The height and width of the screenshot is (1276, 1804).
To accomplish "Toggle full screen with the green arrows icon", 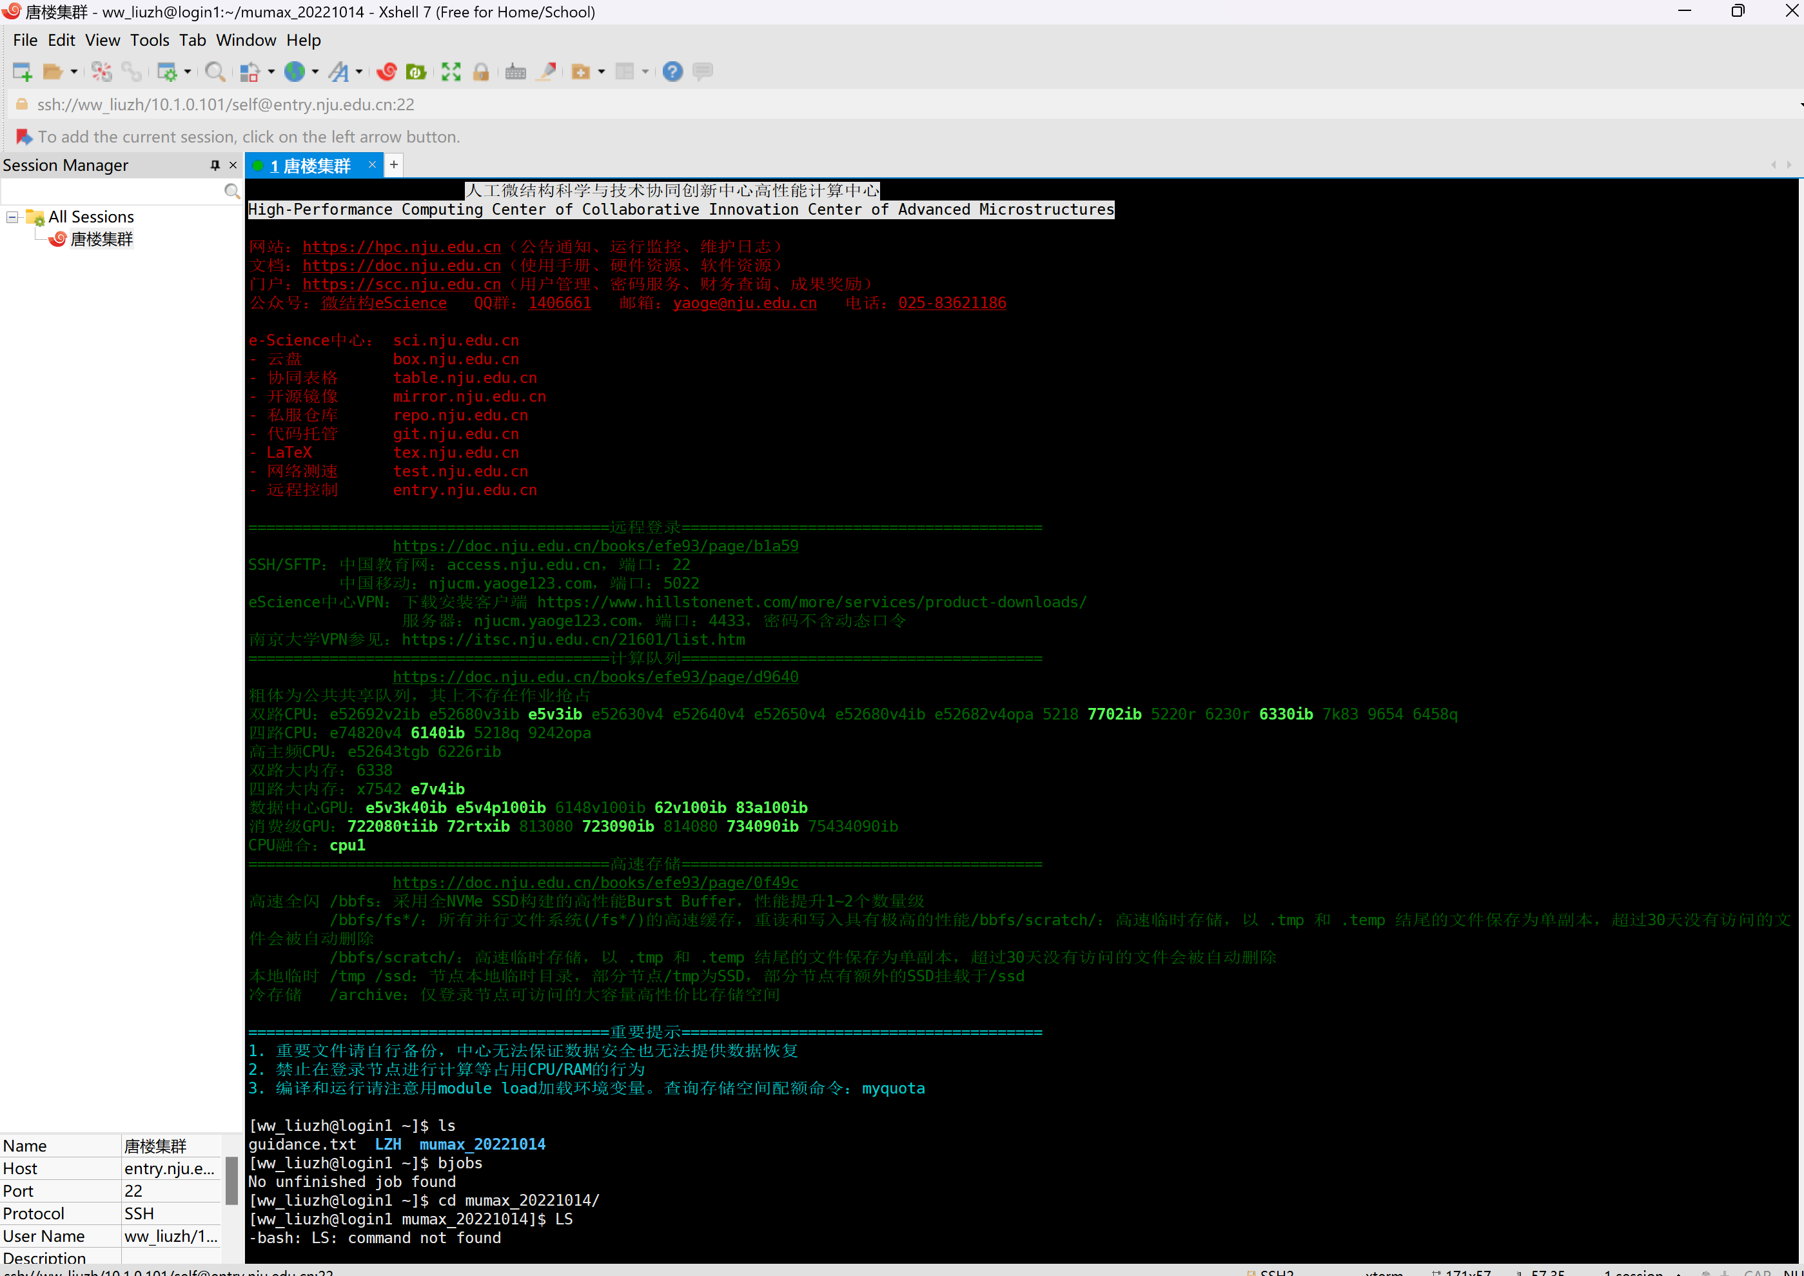I will (x=451, y=72).
